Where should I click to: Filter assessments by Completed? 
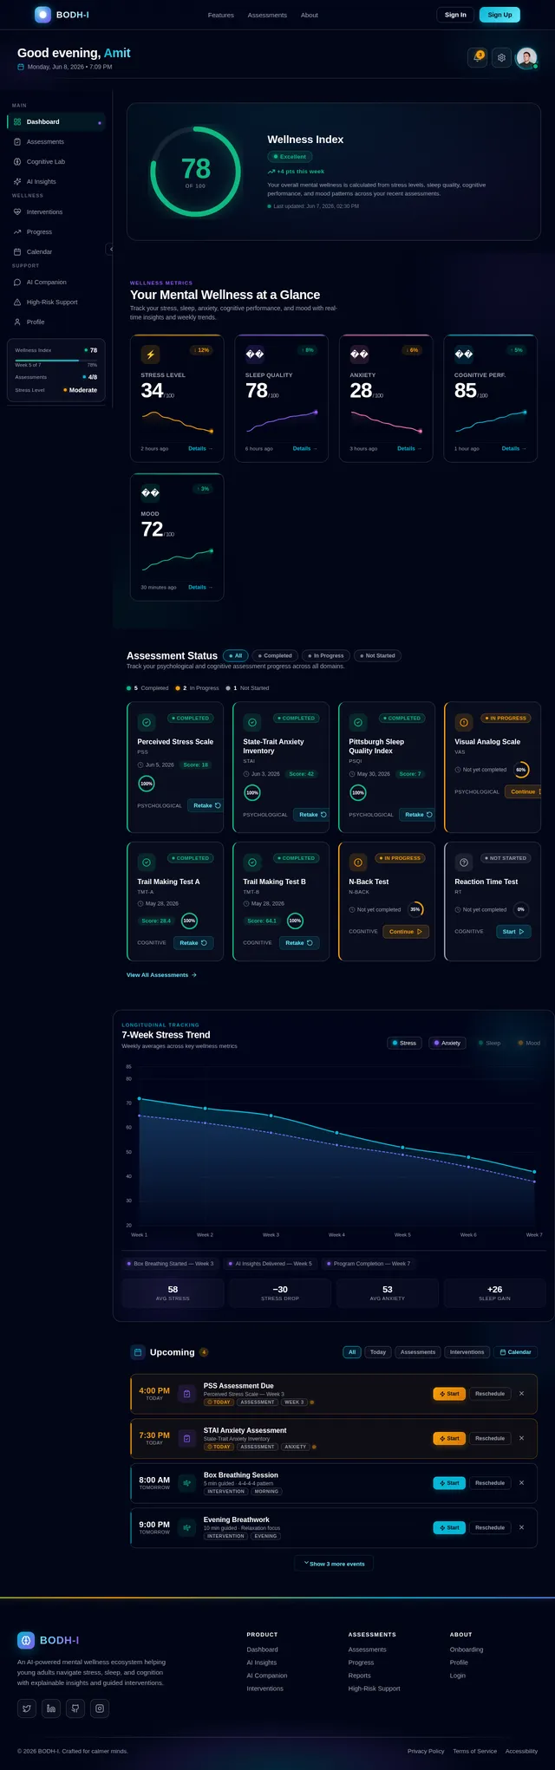(275, 655)
